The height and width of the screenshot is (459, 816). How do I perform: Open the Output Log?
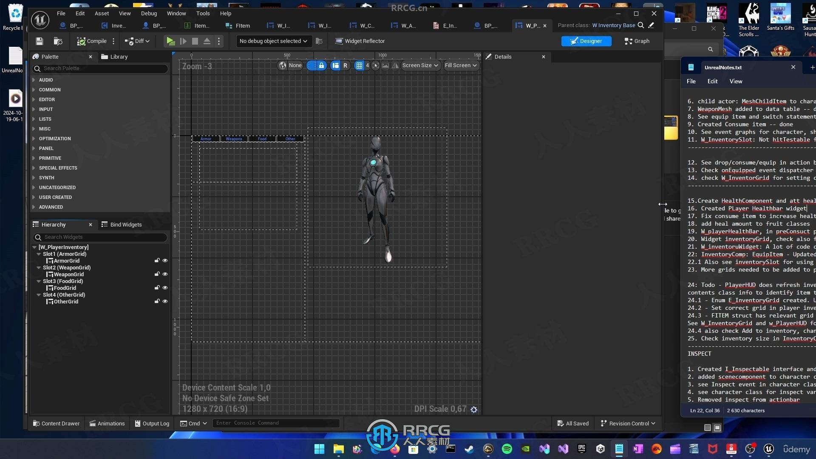(x=152, y=423)
